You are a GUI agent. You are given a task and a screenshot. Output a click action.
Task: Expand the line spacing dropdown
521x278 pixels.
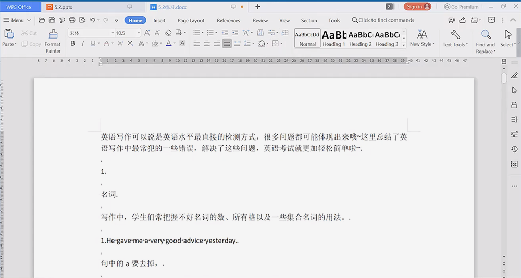point(253,43)
